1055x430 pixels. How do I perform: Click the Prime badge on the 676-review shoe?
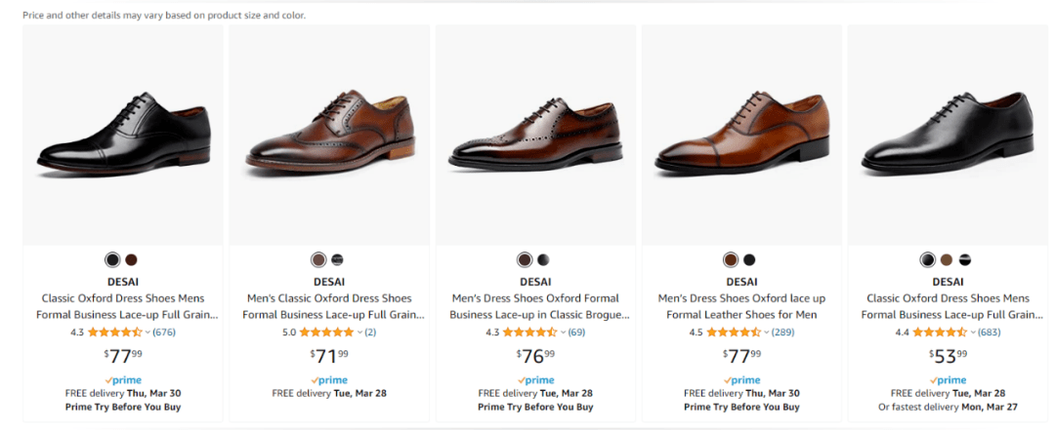(123, 380)
